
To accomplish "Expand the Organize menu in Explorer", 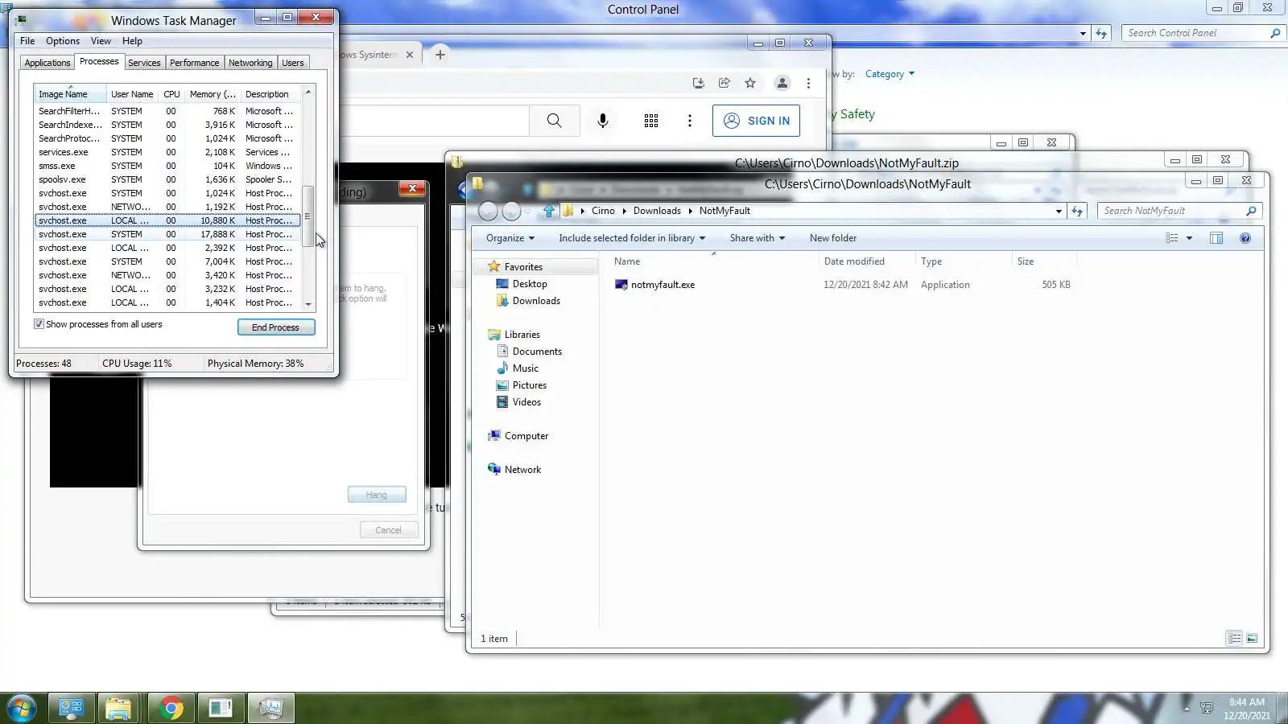I will pyautogui.click(x=510, y=238).
